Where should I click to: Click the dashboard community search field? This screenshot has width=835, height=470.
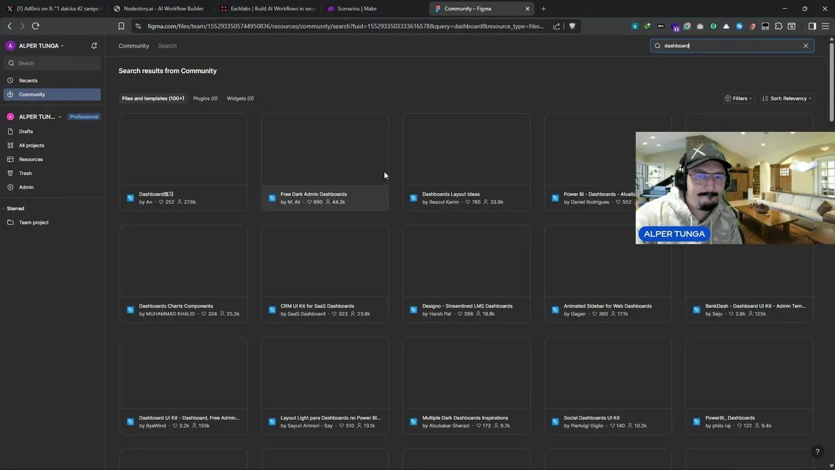[x=732, y=46]
